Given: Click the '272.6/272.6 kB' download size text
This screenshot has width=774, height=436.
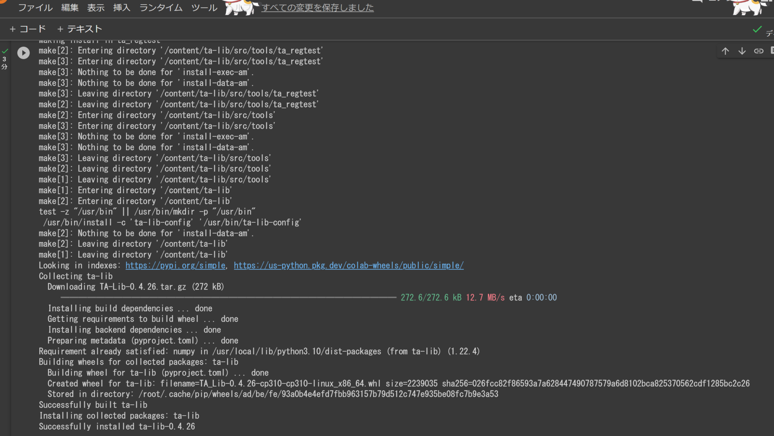Looking at the screenshot, I should point(431,297).
